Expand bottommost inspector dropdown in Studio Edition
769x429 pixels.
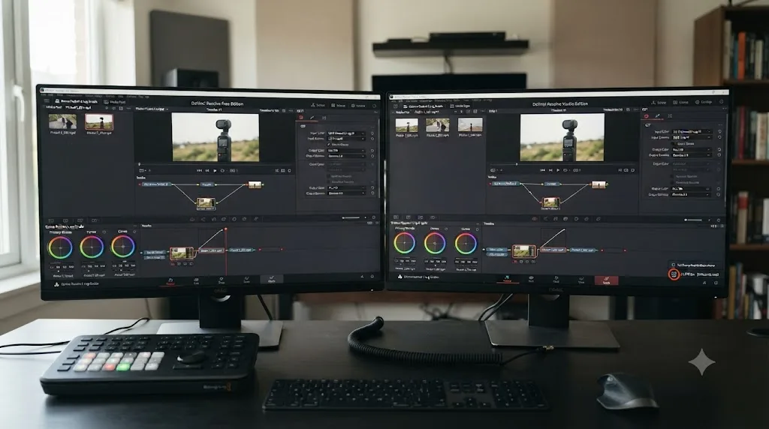(691, 194)
